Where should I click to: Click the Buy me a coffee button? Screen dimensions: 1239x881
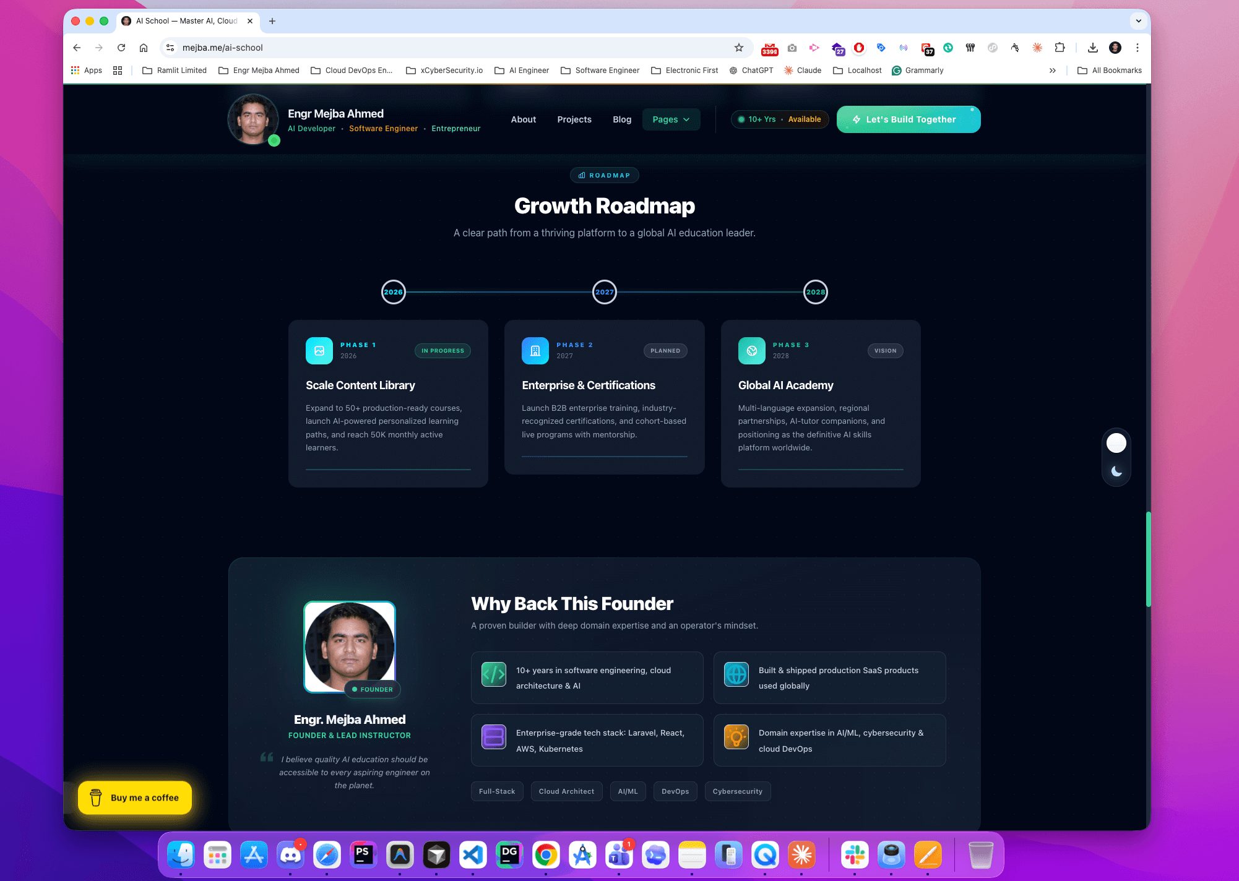(x=134, y=797)
